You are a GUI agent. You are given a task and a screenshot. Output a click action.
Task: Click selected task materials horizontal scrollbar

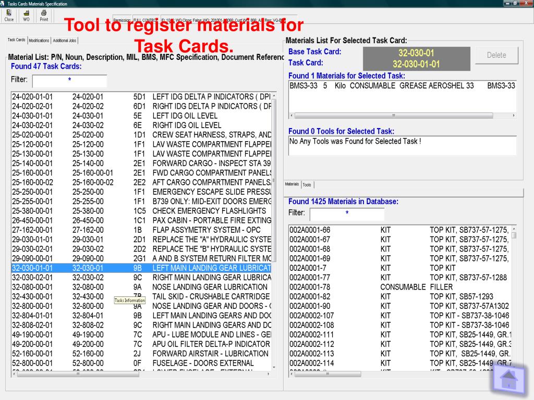point(402,115)
